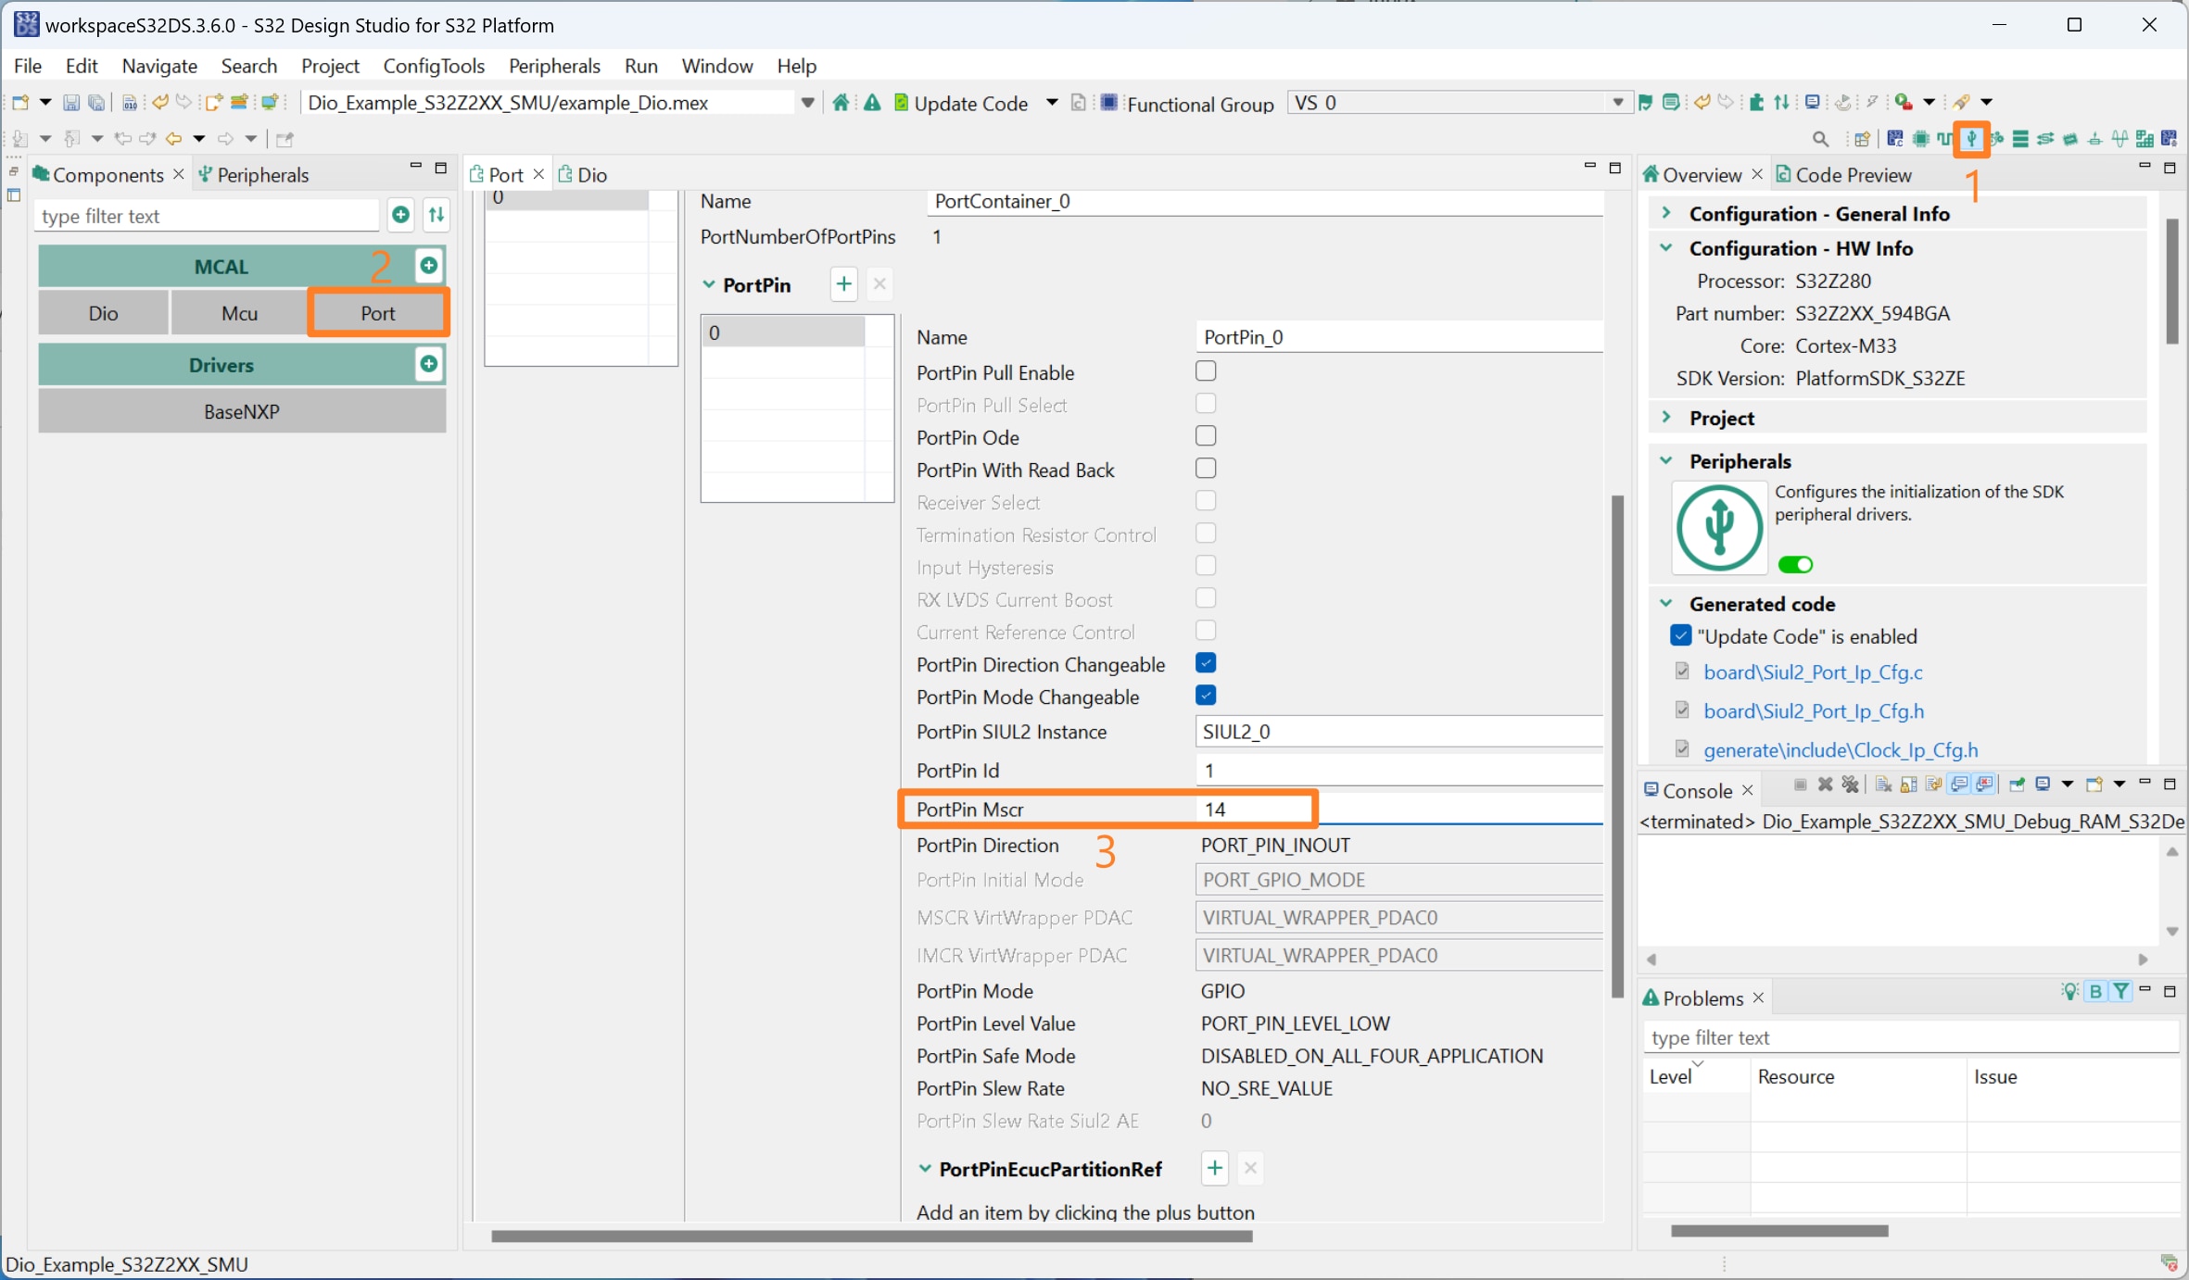The width and height of the screenshot is (2189, 1280).
Task: Add a new MCAL component
Action: (x=428, y=266)
